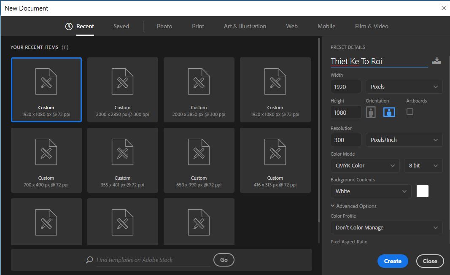Switch to the Print tab

pyautogui.click(x=197, y=26)
